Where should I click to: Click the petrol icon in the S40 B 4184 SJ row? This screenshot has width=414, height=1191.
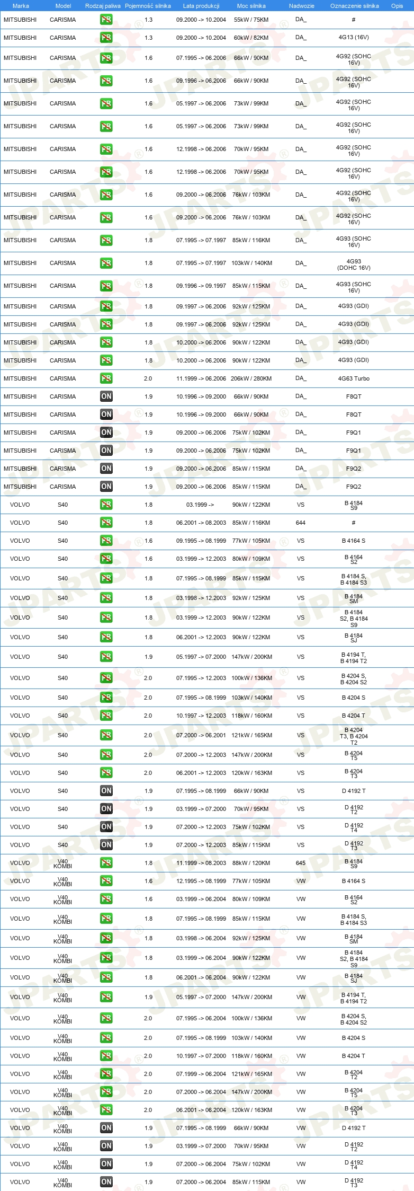point(106,637)
